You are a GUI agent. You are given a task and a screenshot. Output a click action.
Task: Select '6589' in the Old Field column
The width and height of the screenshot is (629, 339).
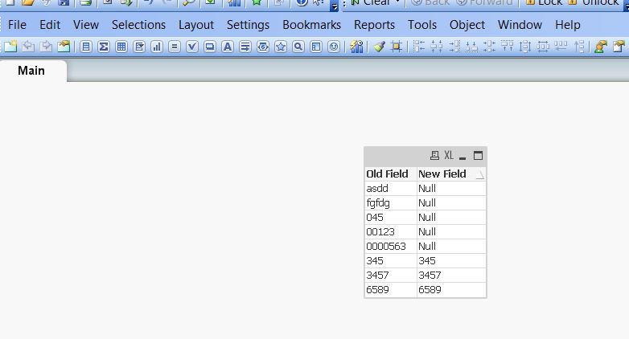click(391, 290)
